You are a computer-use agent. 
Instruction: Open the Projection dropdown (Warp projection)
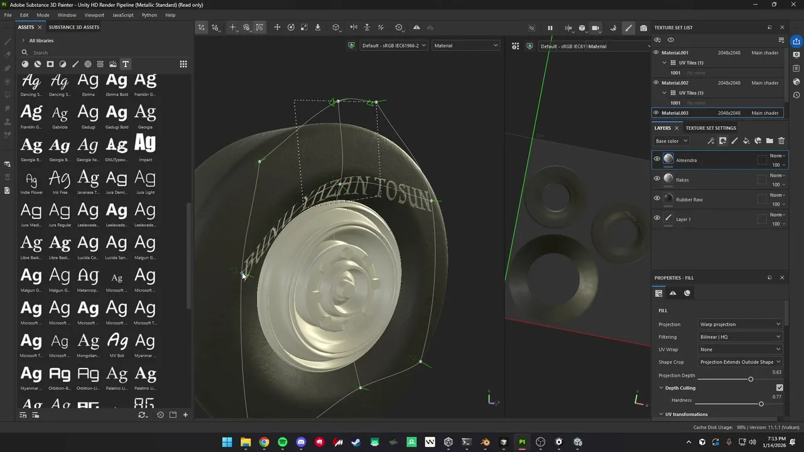point(740,325)
